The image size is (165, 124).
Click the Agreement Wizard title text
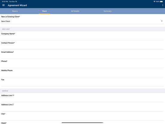coord(17,5)
